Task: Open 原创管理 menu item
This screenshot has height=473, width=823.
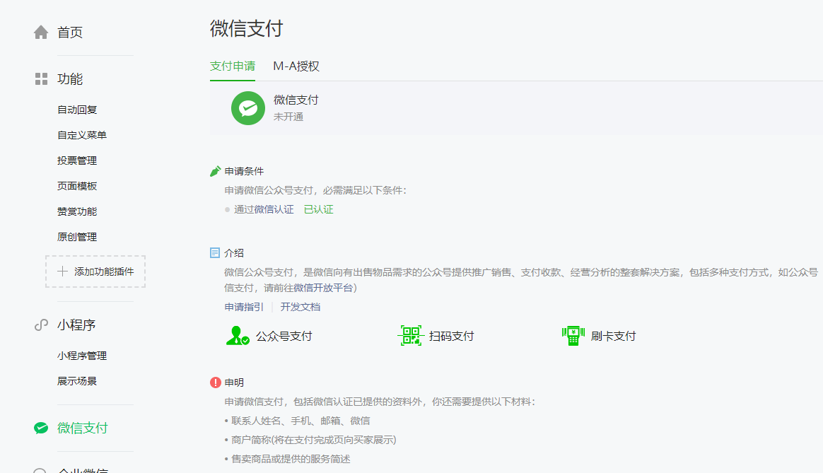Action: pyautogui.click(x=77, y=237)
